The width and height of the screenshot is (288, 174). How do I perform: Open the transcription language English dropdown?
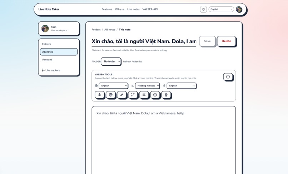[182, 86]
